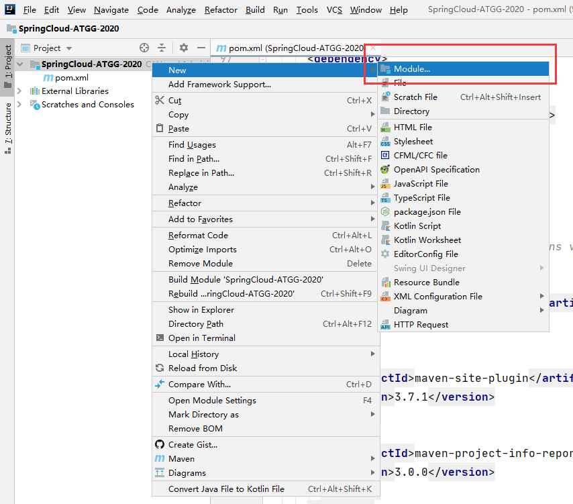This screenshot has width=573, height=504.
Task: Click the Paste clipboard icon
Action: 160,128
